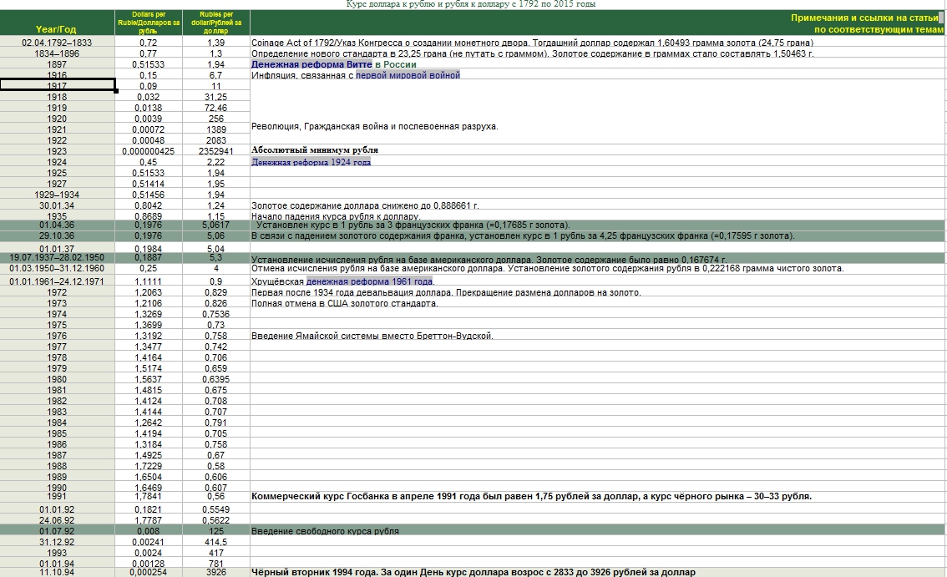Follow the 'первой мировой войной' hyperlink
947x577 pixels.
pos(408,75)
